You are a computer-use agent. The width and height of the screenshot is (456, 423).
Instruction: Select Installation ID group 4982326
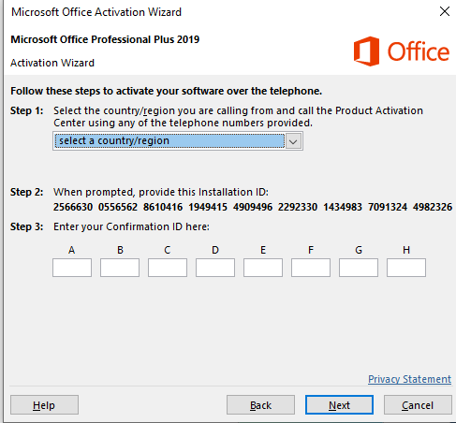tap(433, 207)
